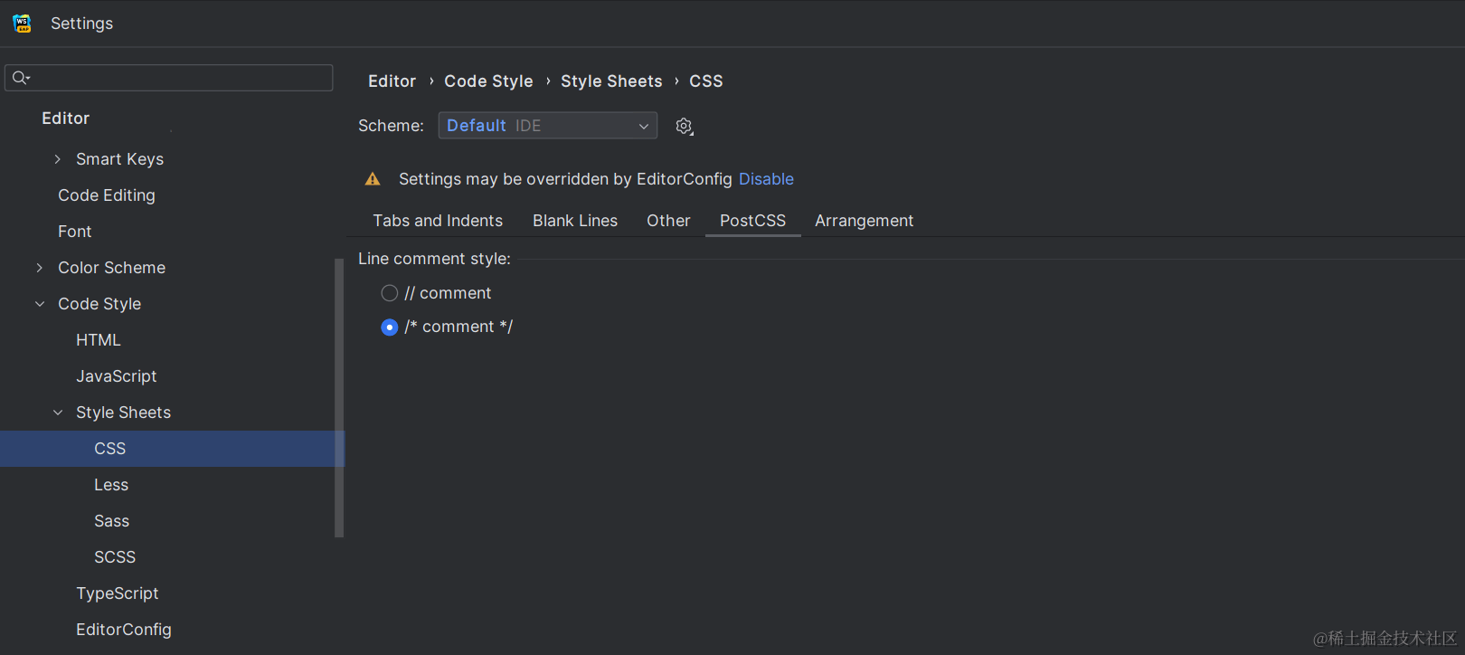Open SCSS code style settings
Screen dimensions: 1465x655
[115, 557]
